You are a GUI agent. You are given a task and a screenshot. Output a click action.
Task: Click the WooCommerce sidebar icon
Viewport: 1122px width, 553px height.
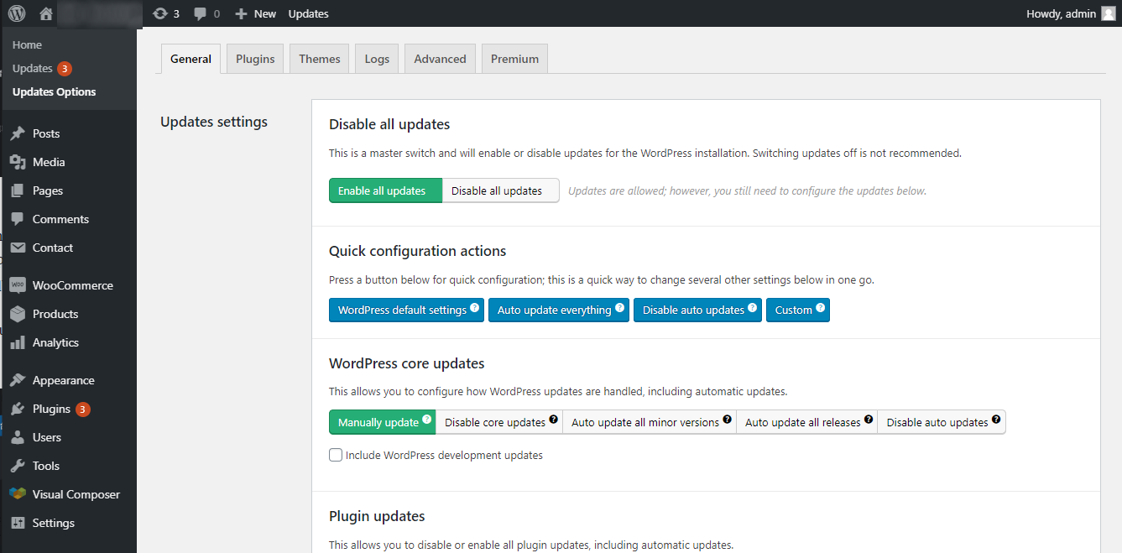[18, 285]
